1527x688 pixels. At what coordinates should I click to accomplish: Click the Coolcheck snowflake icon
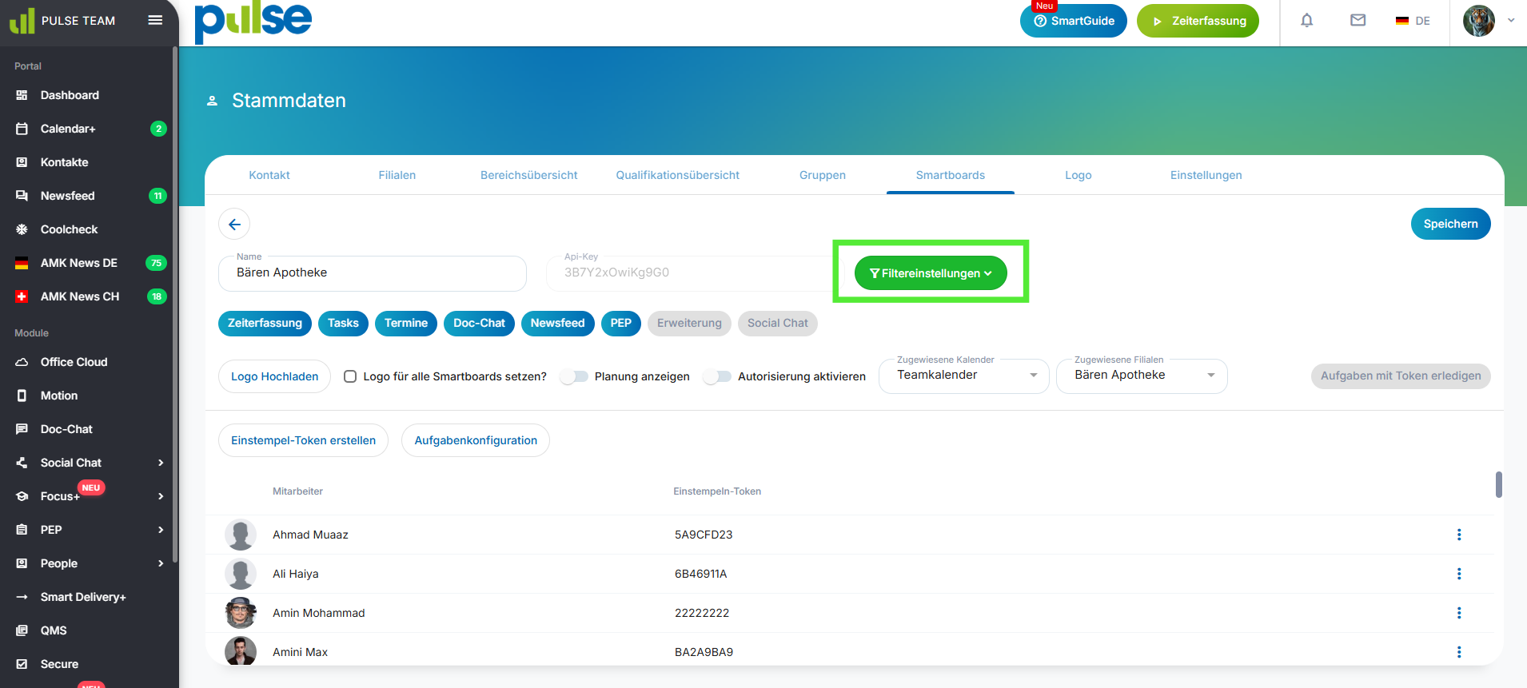22,229
